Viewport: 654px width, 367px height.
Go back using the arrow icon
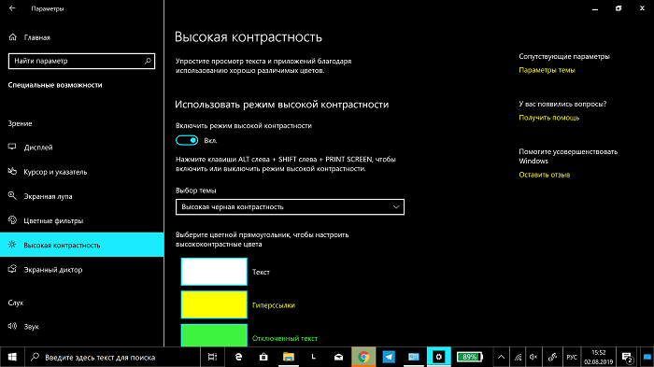(12, 7)
